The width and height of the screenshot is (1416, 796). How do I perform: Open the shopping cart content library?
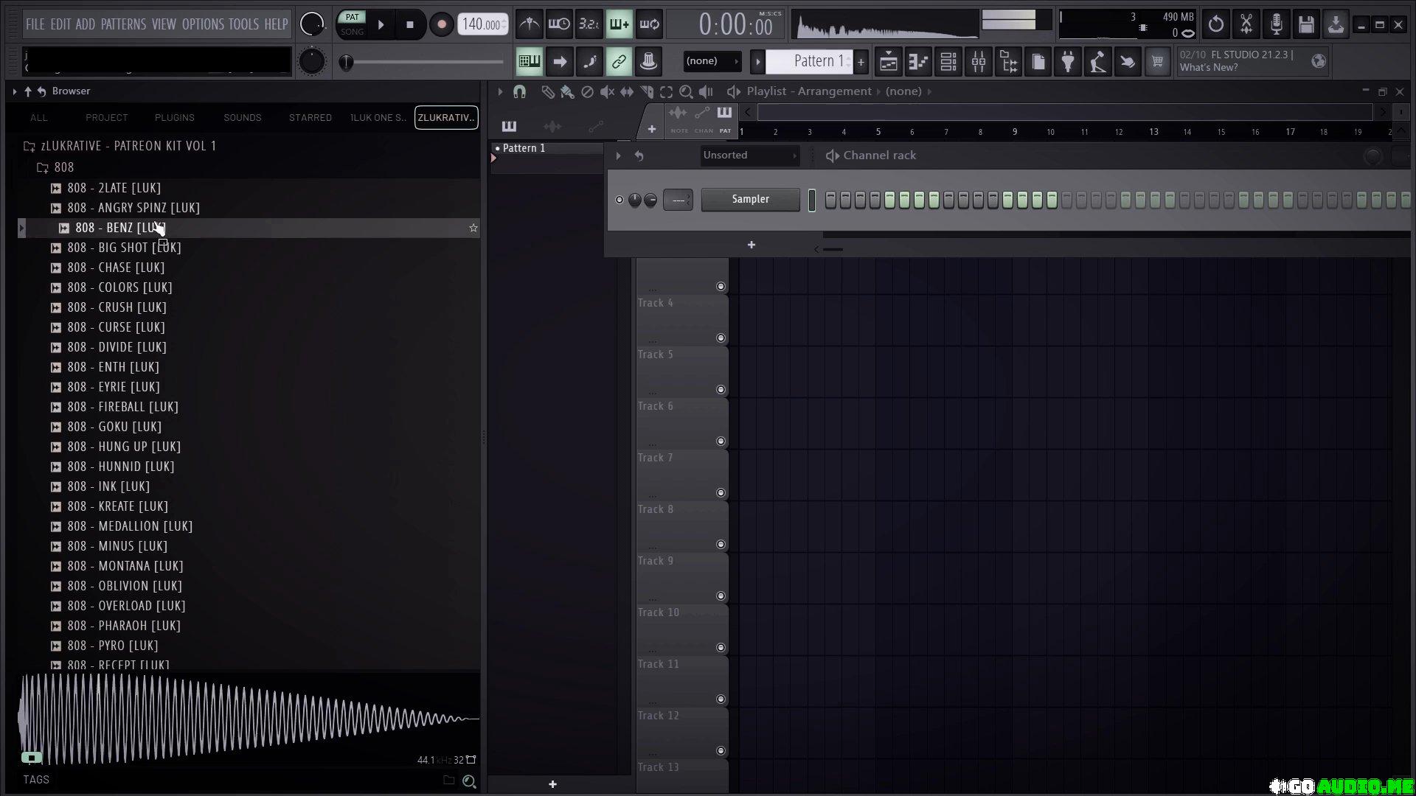[x=1158, y=62]
